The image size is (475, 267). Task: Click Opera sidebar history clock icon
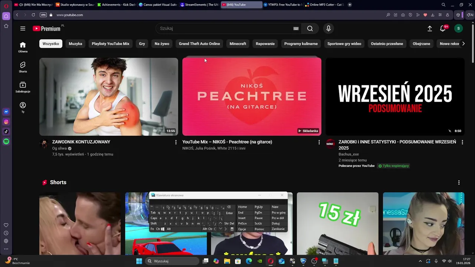[6, 233]
